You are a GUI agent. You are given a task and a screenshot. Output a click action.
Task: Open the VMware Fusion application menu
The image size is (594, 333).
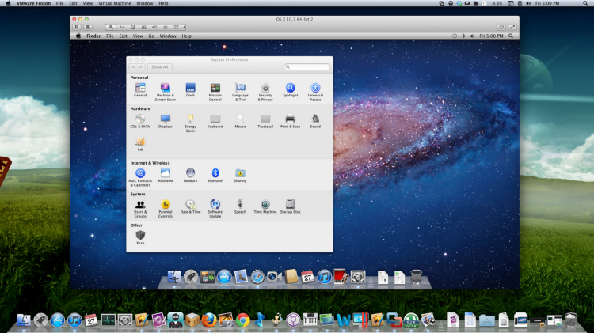click(x=35, y=4)
